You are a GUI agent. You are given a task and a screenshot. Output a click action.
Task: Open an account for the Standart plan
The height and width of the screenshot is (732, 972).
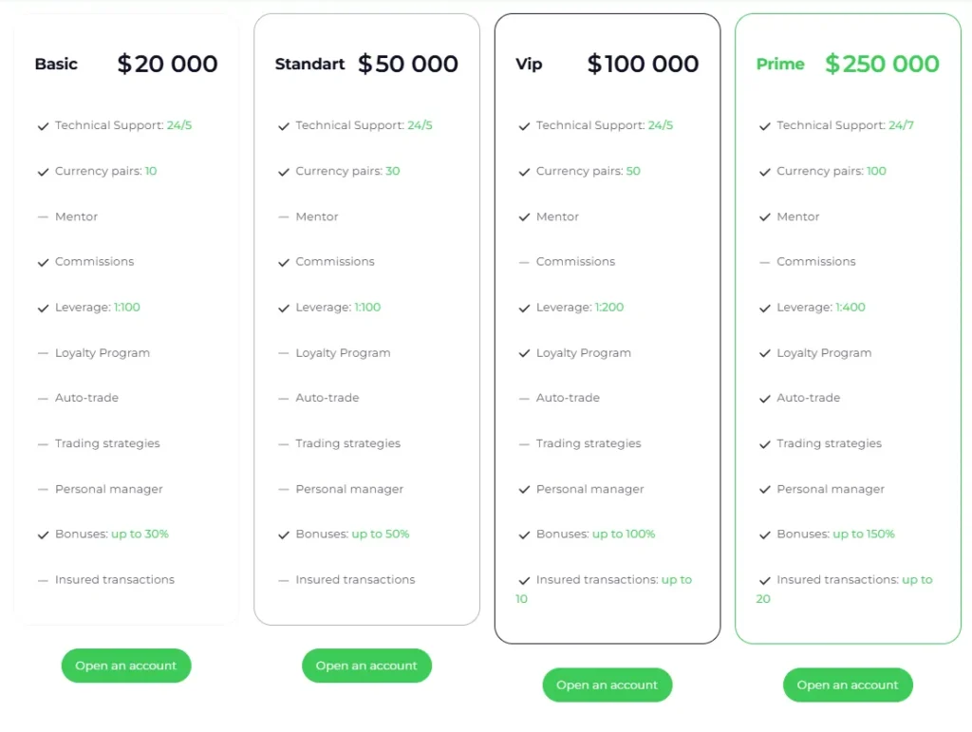pyautogui.click(x=366, y=666)
